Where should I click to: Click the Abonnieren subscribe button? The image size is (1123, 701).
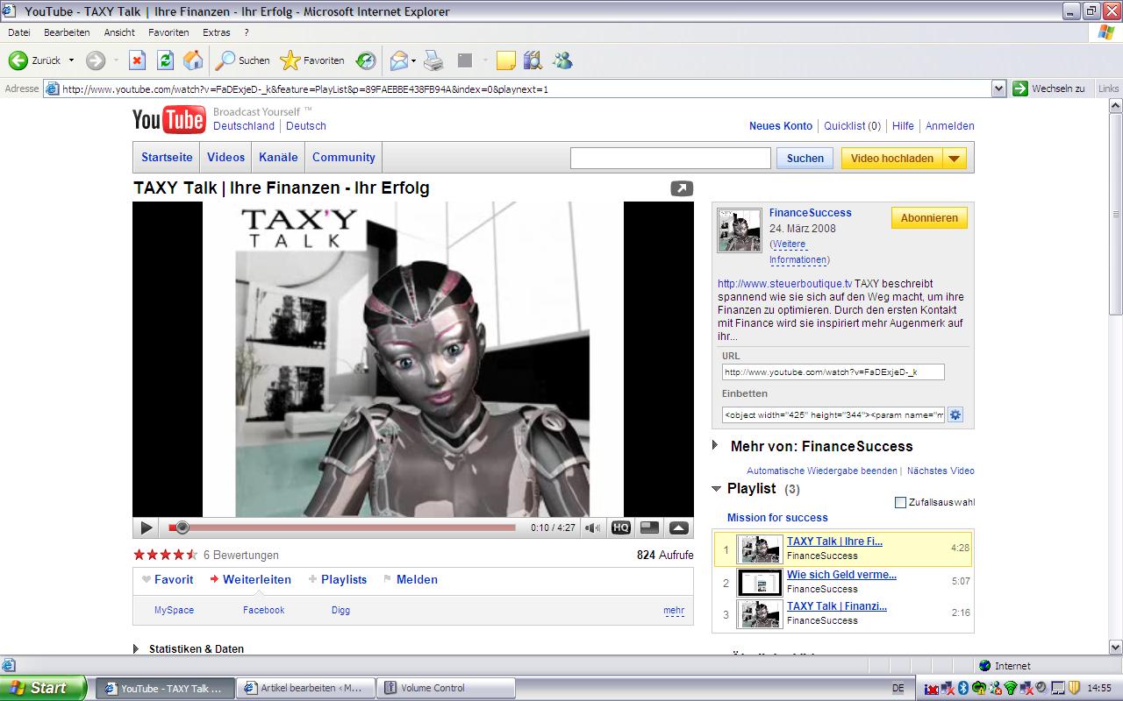929,218
